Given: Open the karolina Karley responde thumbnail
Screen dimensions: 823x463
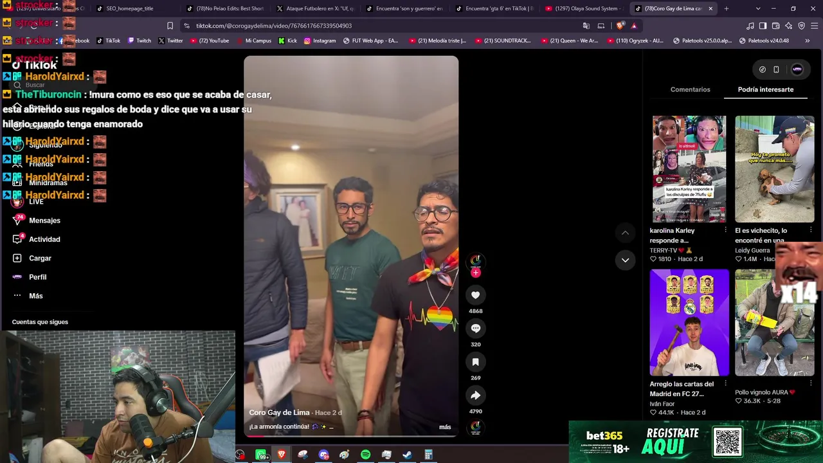Looking at the screenshot, I should tap(689, 169).
